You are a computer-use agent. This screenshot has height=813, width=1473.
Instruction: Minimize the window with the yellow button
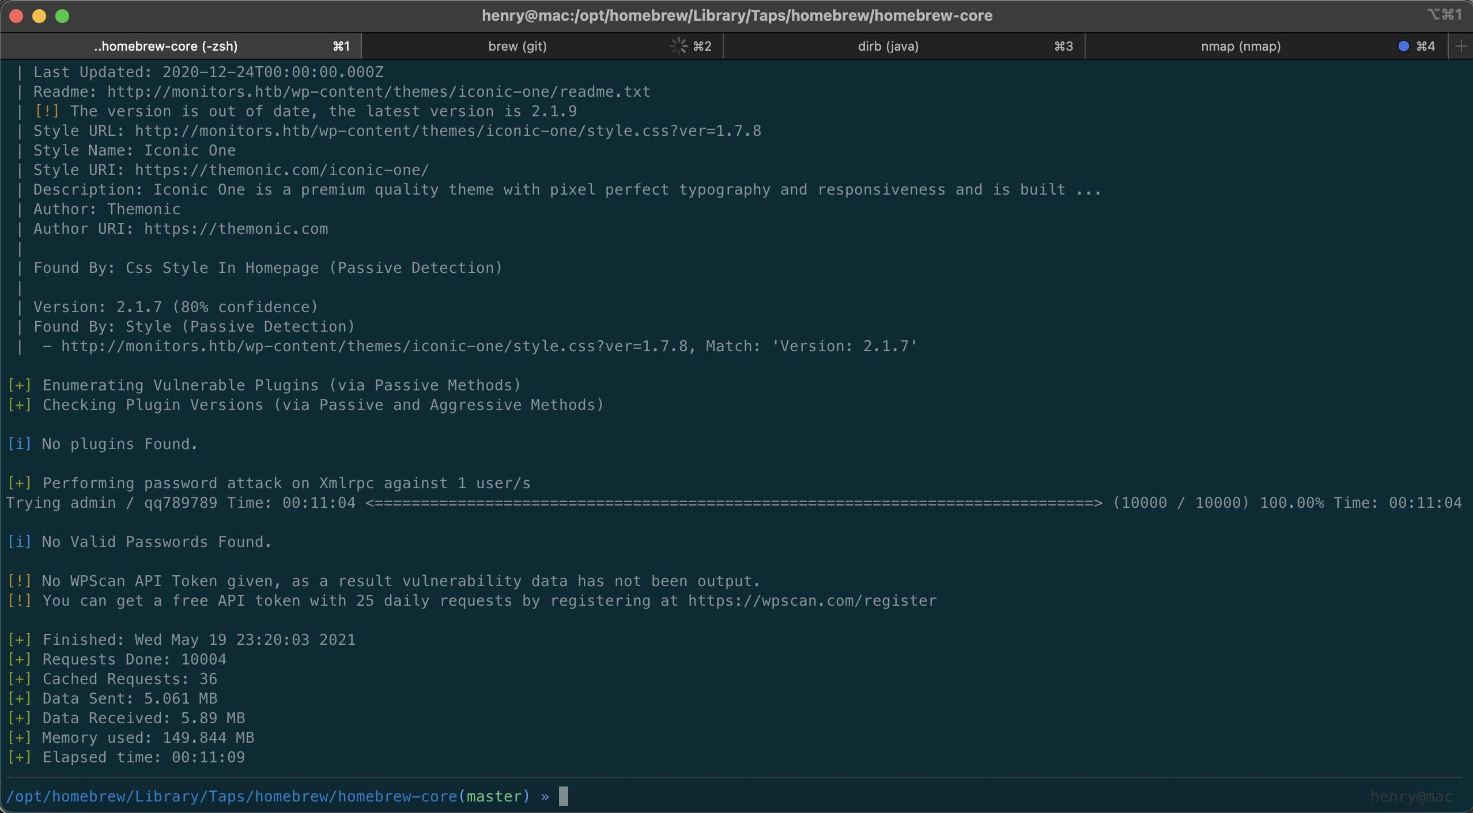click(39, 16)
